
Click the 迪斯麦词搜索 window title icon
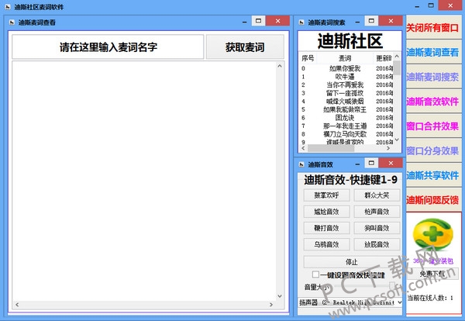(x=301, y=22)
